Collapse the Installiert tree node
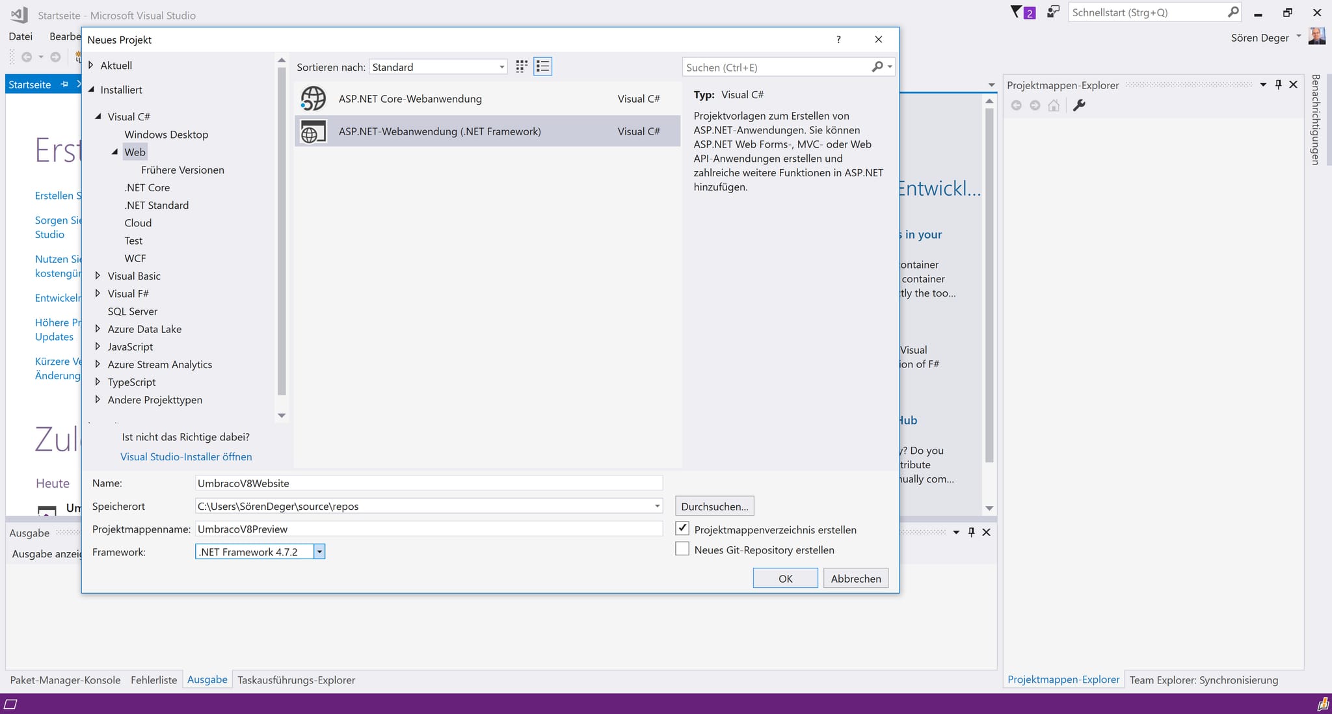1332x714 pixels. coord(91,90)
